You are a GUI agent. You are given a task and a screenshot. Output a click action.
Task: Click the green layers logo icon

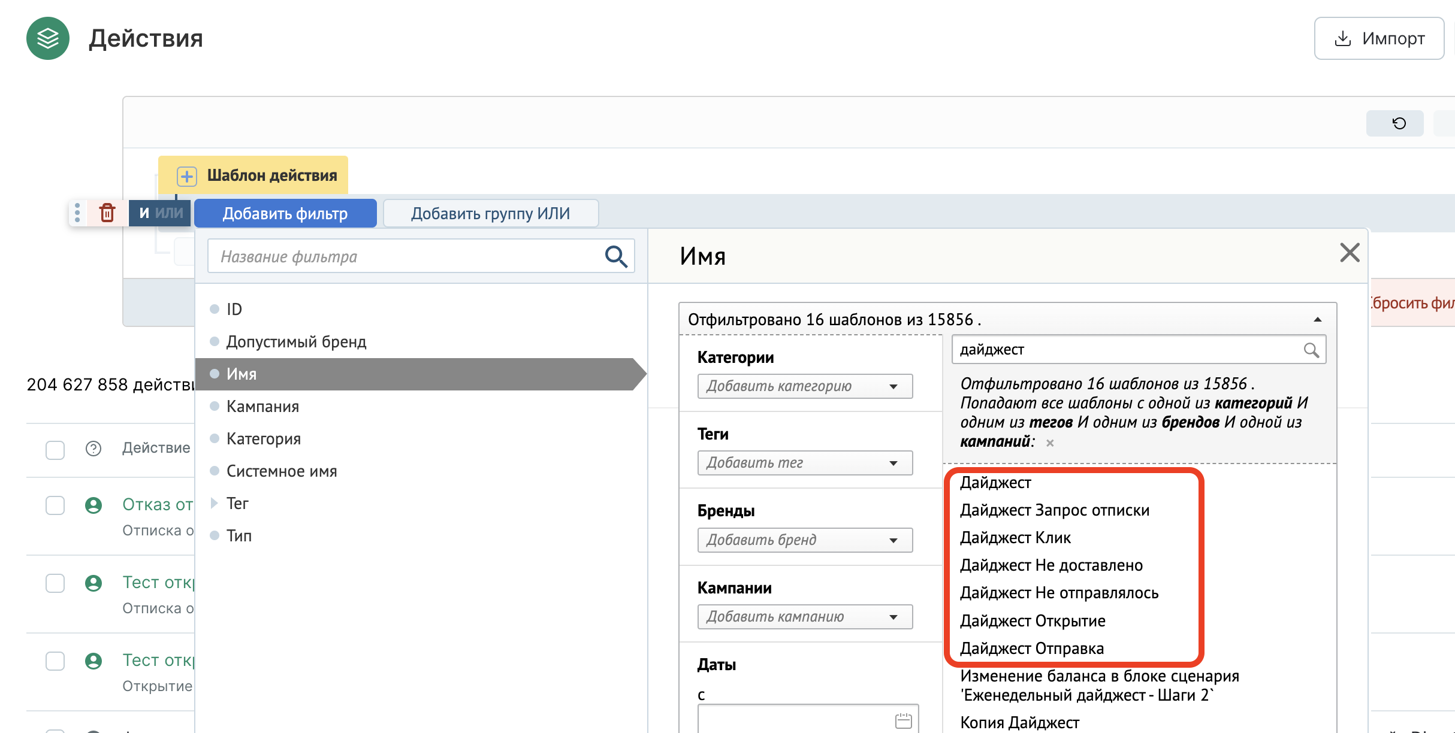pos(48,38)
